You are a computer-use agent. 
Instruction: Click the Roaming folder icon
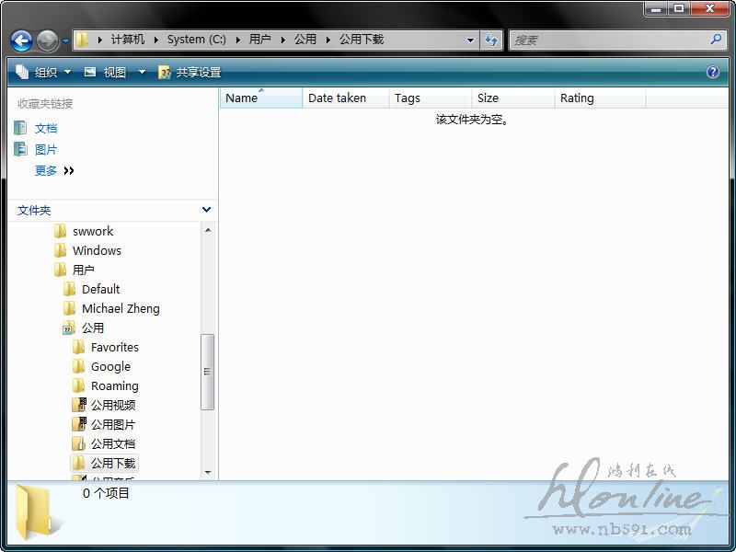pyautogui.click(x=79, y=385)
